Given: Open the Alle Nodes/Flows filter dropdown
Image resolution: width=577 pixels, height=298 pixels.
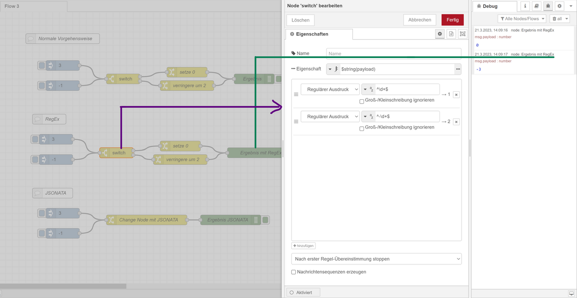Looking at the screenshot, I should tap(522, 19).
